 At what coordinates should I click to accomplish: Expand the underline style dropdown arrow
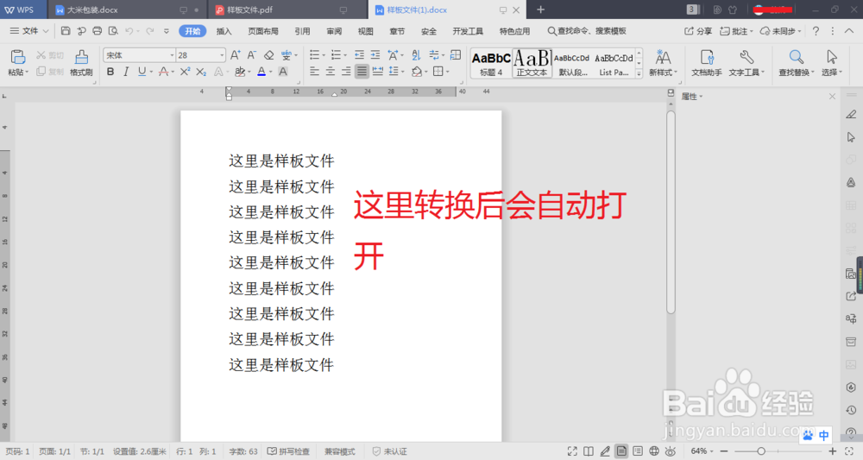(x=151, y=72)
